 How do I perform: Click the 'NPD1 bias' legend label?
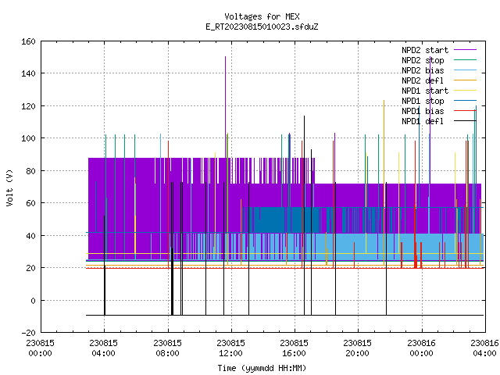[x=423, y=111]
